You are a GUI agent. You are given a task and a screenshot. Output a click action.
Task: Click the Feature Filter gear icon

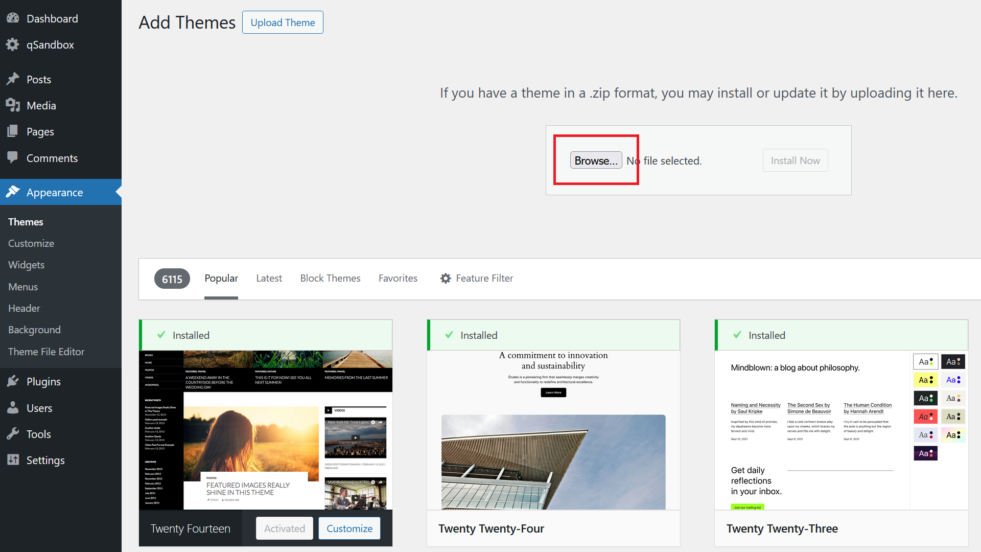pos(446,278)
